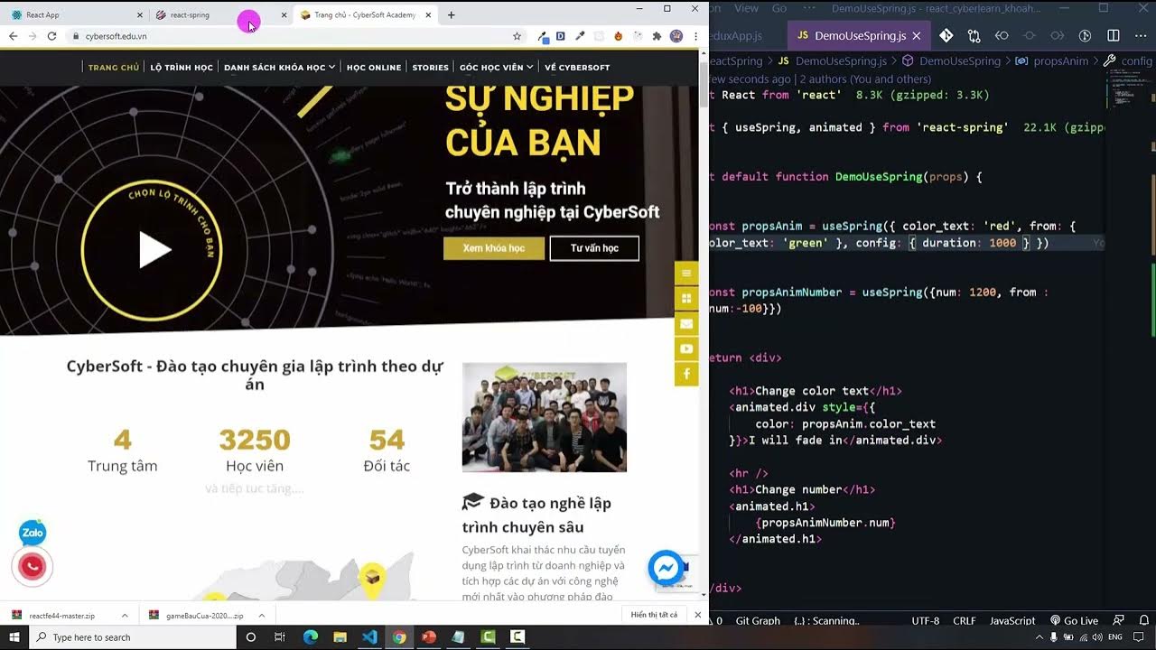Open TRANG CHỦ menu item
Viewport: 1156px width, 650px height.
click(114, 68)
